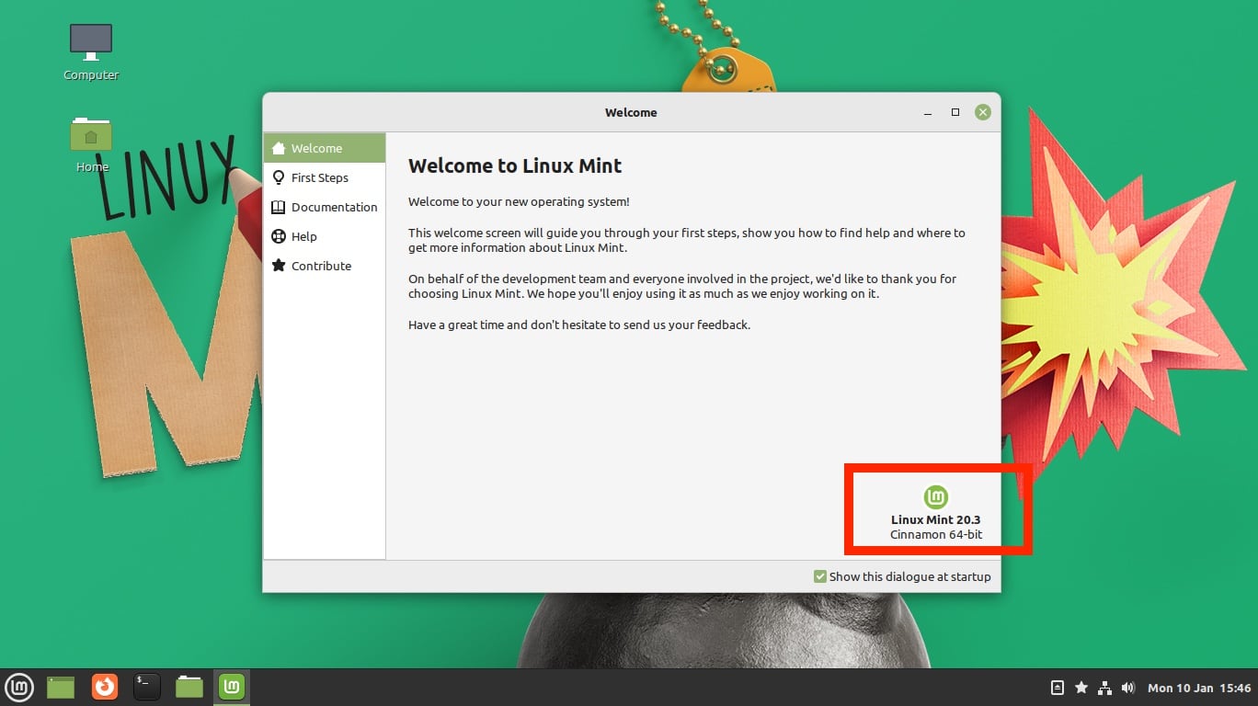Open the Contribute section
This screenshot has height=706, width=1258.
coord(325,266)
